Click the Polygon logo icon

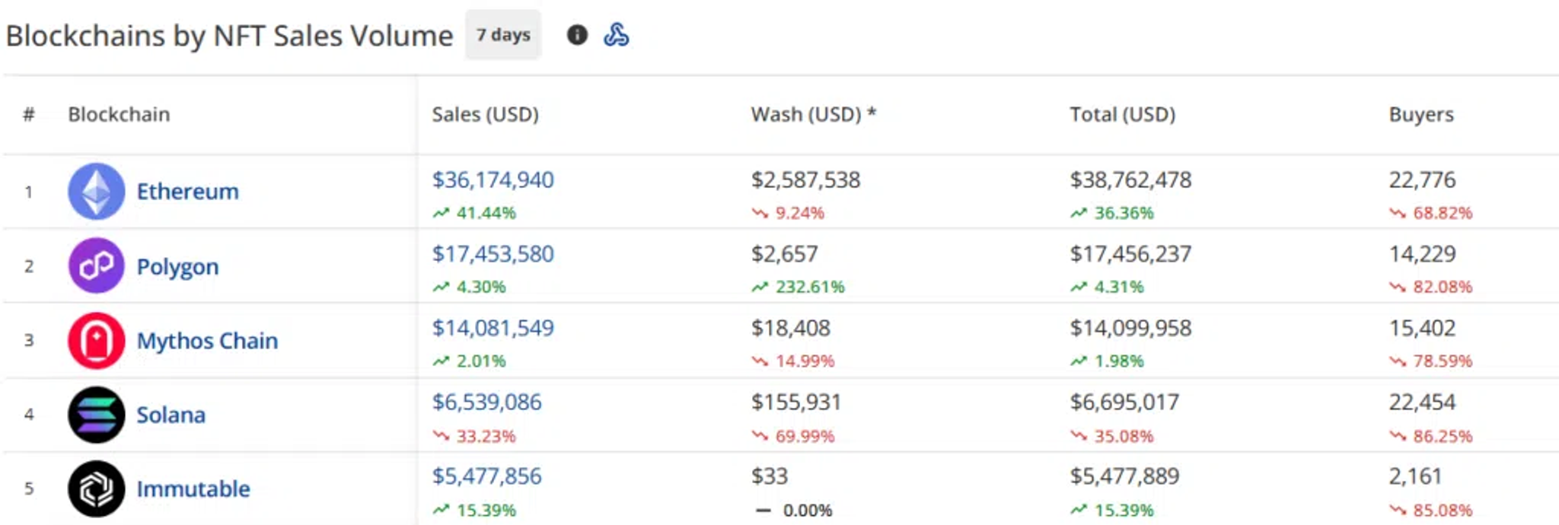tap(97, 266)
